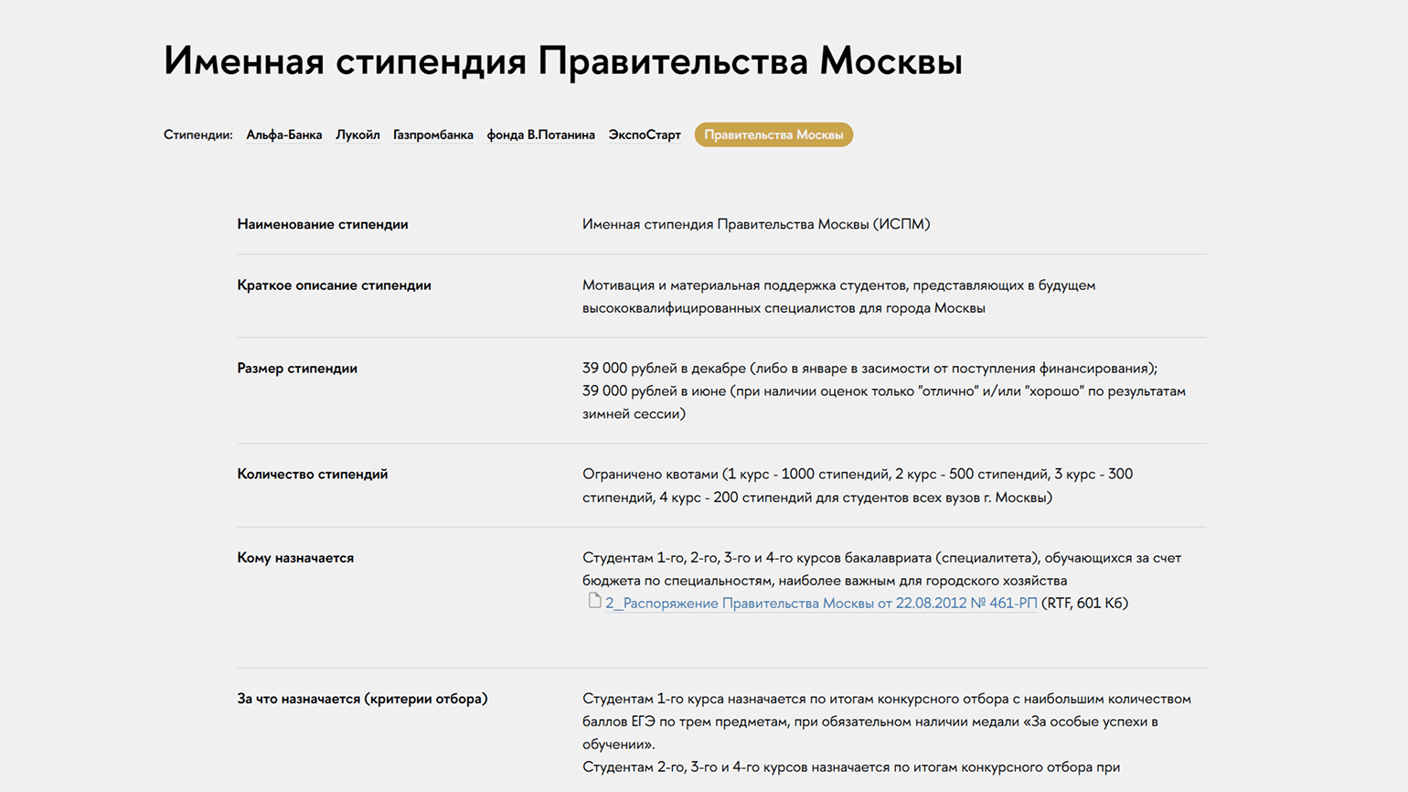
Task: Click the Краткое описание стипендии row label
Action: pyautogui.click(x=334, y=285)
